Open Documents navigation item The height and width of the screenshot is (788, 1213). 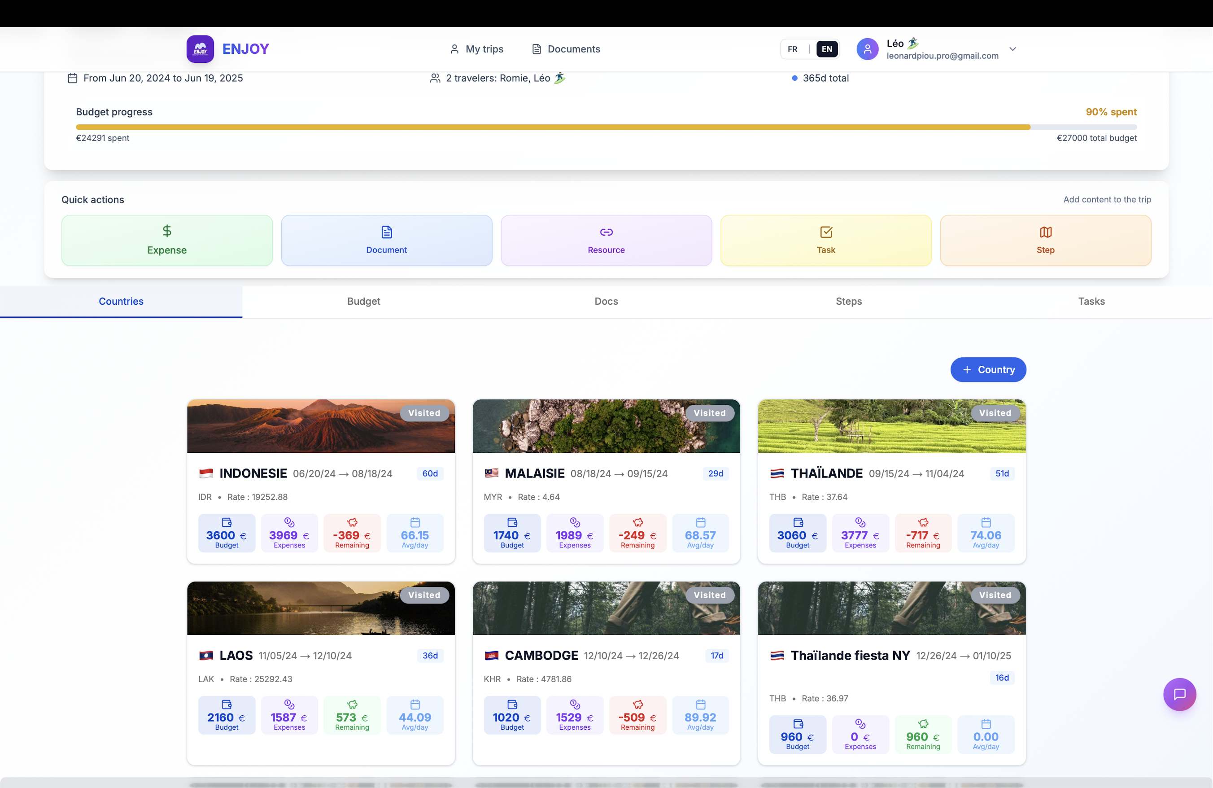566,49
